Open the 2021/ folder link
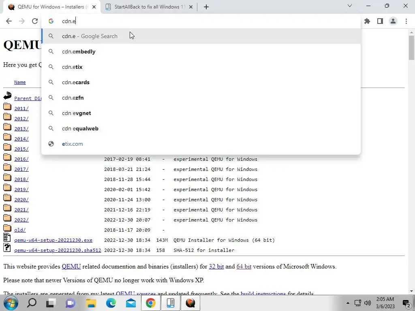The height and width of the screenshot is (311, 415). click(x=21, y=210)
